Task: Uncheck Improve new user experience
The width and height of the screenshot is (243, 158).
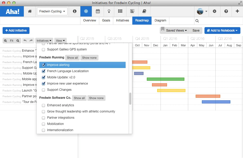Action: point(43,84)
